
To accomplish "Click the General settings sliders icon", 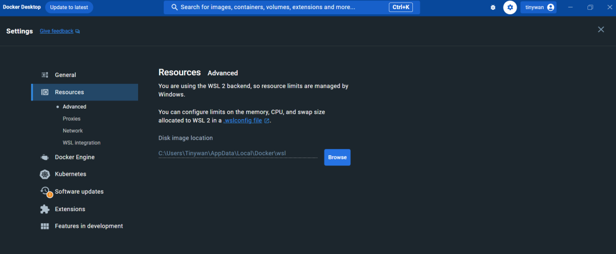I will (x=44, y=75).
